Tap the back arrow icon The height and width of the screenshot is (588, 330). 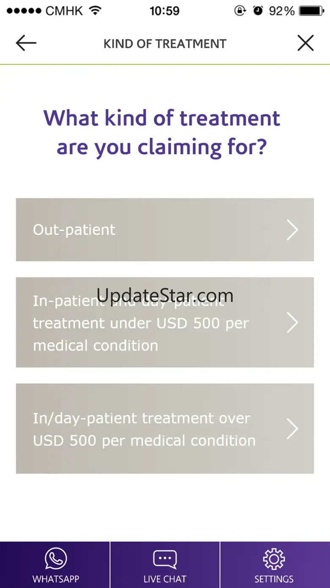[26, 43]
